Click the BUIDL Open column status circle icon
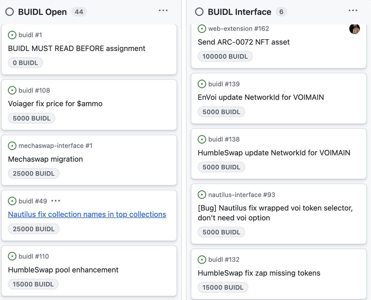Viewport: 371px width, 300px height. point(10,12)
